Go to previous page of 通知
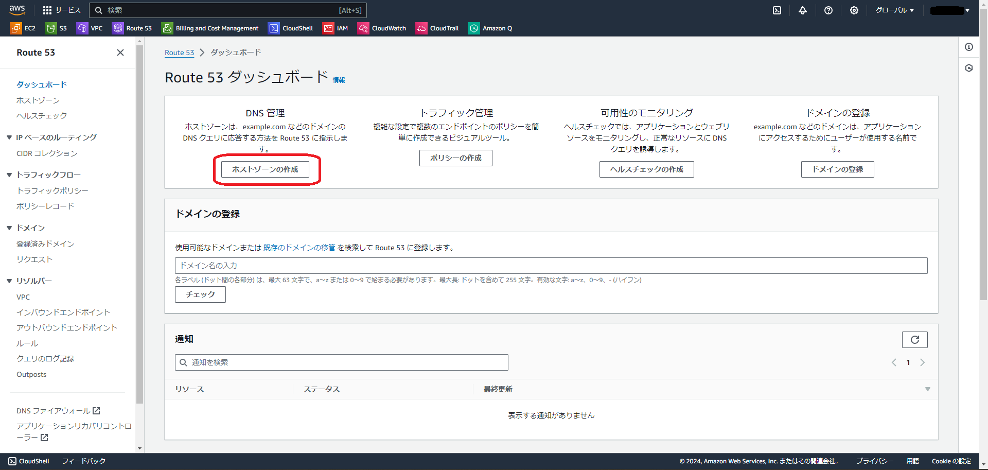Screen dimensions: 988x470 [x=894, y=362]
